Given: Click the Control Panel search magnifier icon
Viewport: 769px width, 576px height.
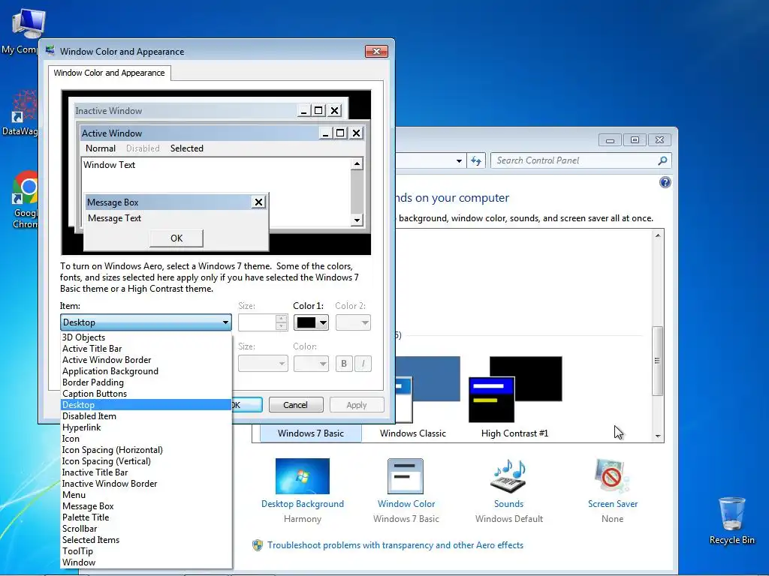Looking at the screenshot, I should click(x=662, y=160).
